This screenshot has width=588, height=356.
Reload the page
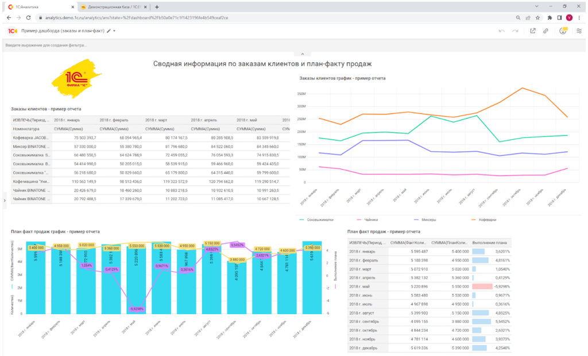[28, 18]
